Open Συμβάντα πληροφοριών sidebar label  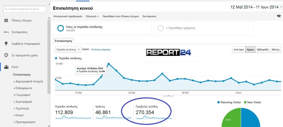[x=26, y=43]
